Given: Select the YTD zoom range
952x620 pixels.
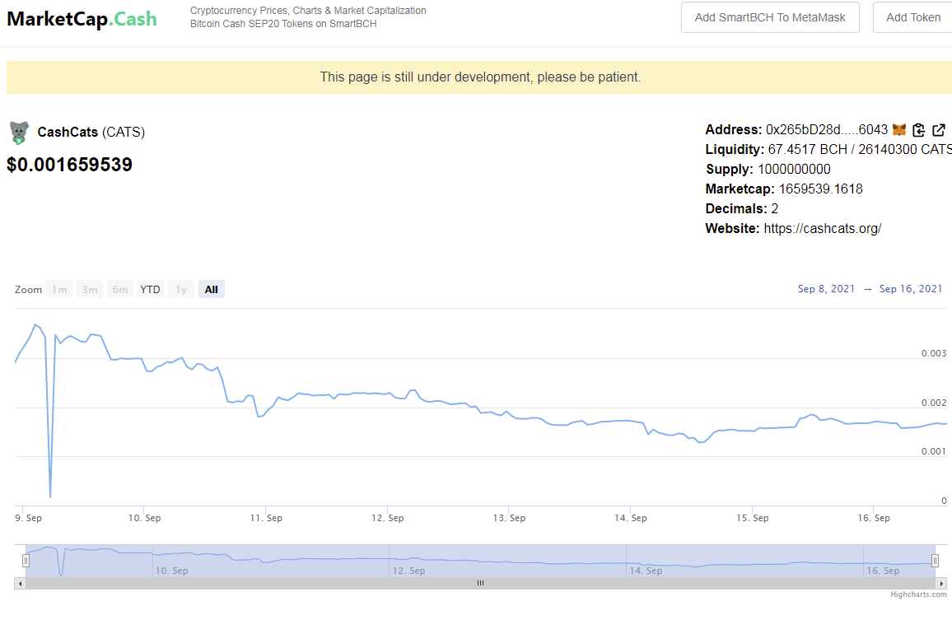Looking at the screenshot, I should tap(150, 290).
